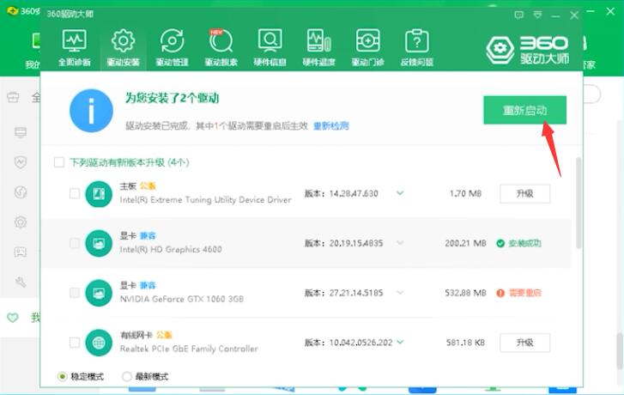Click the heart icon in background window sidebar

tap(13, 318)
